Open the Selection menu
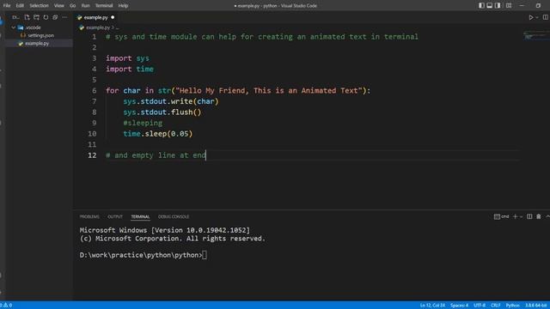 (x=39, y=6)
